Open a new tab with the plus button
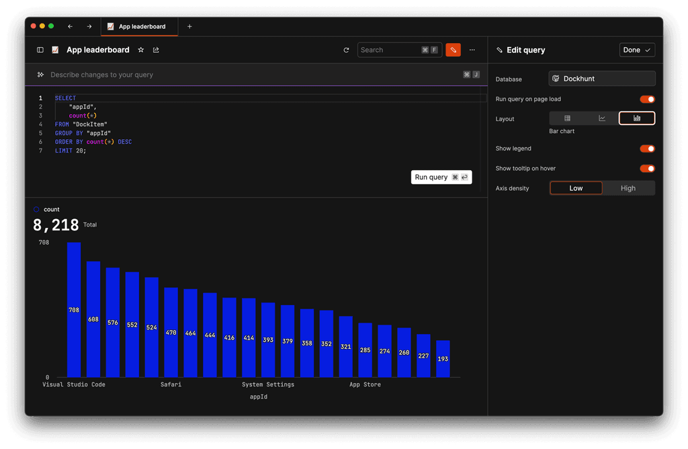 tap(189, 26)
